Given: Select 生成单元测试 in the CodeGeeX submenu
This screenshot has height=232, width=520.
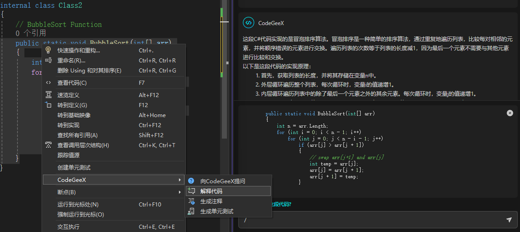Looking at the screenshot, I should click(216, 211).
